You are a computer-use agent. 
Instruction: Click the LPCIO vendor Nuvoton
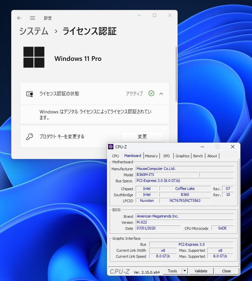click(147, 201)
